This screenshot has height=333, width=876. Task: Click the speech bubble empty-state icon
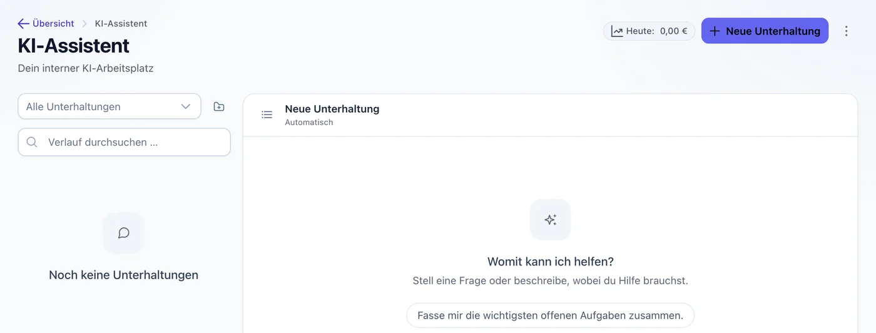124,233
